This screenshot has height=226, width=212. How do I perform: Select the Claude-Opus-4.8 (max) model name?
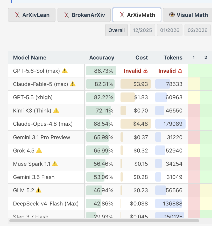tap(43, 124)
